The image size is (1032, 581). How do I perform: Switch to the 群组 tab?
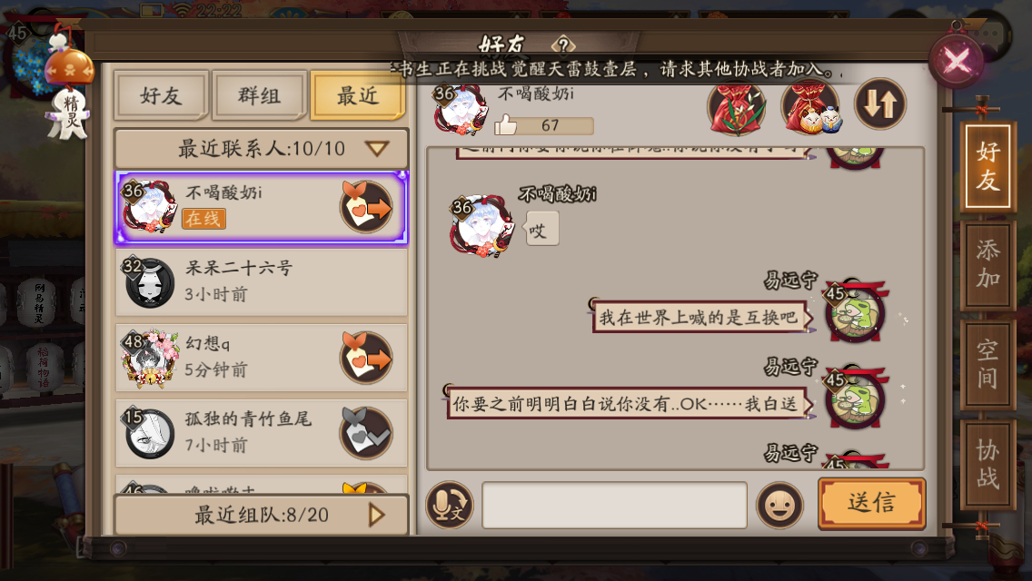(259, 96)
